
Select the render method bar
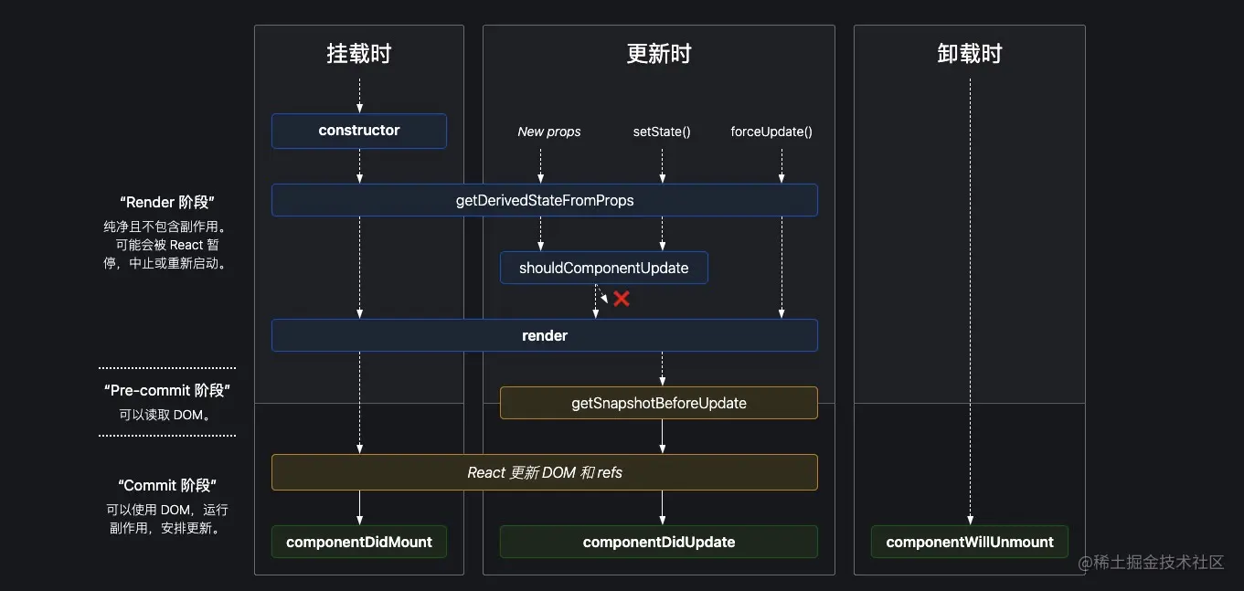coord(545,335)
